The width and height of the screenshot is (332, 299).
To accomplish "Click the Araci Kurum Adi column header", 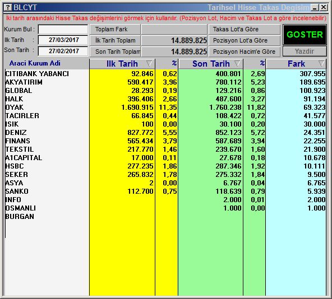I will point(35,63).
